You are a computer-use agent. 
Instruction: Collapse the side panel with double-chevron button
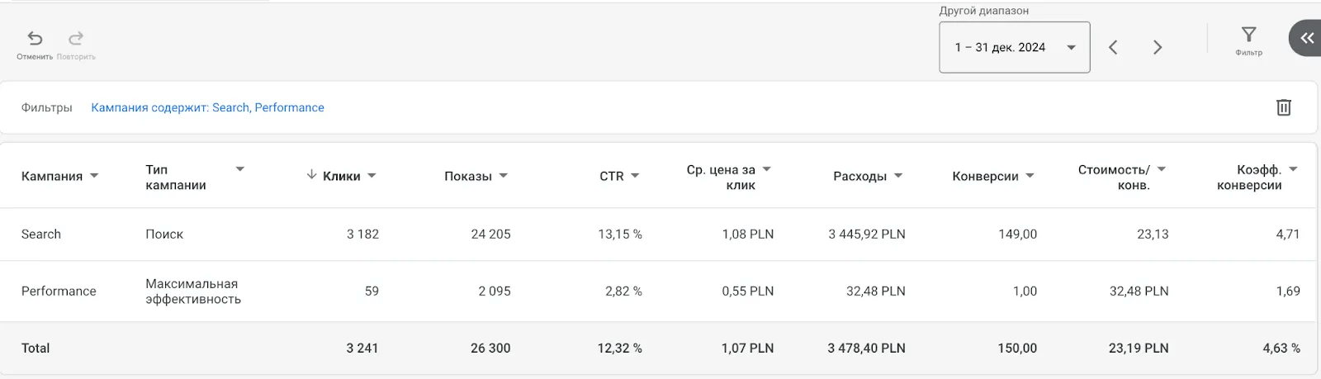(1306, 38)
